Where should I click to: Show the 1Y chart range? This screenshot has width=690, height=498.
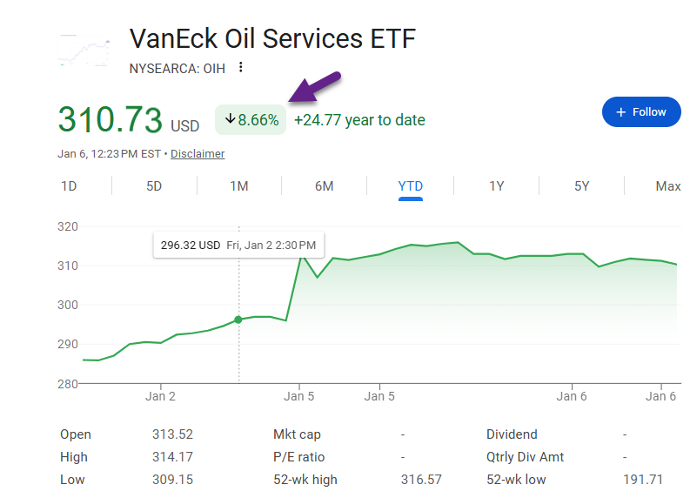(x=496, y=186)
